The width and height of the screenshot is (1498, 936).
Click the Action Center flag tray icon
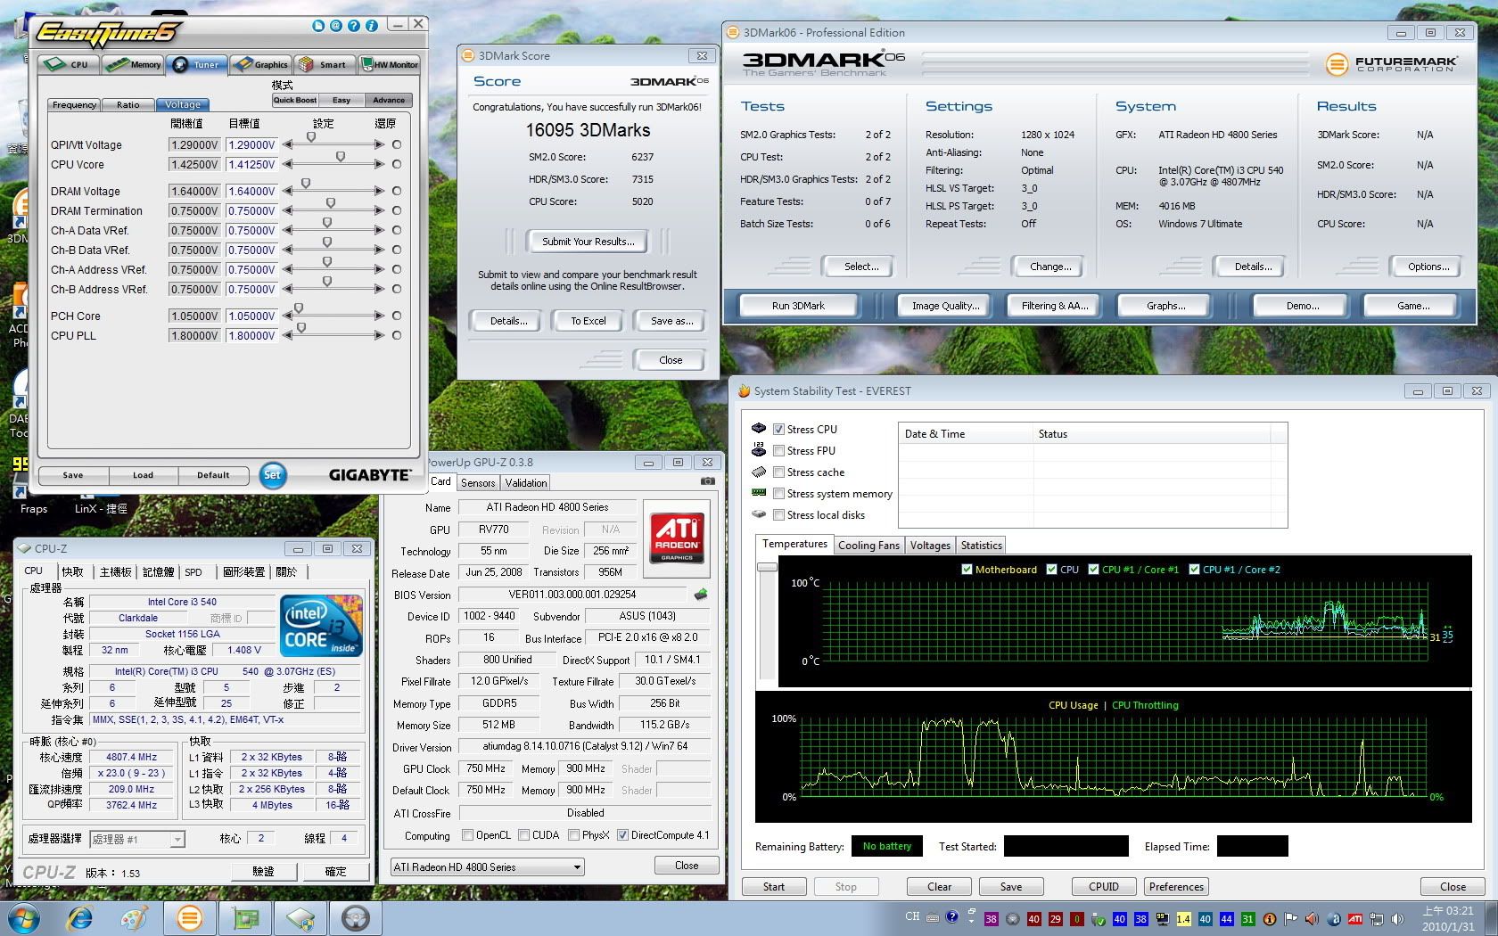[x=1290, y=919]
